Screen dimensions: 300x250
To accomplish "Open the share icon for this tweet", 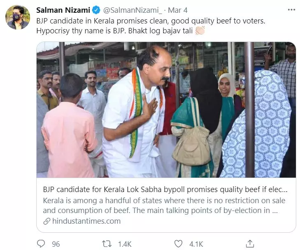I will pos(249,243).
